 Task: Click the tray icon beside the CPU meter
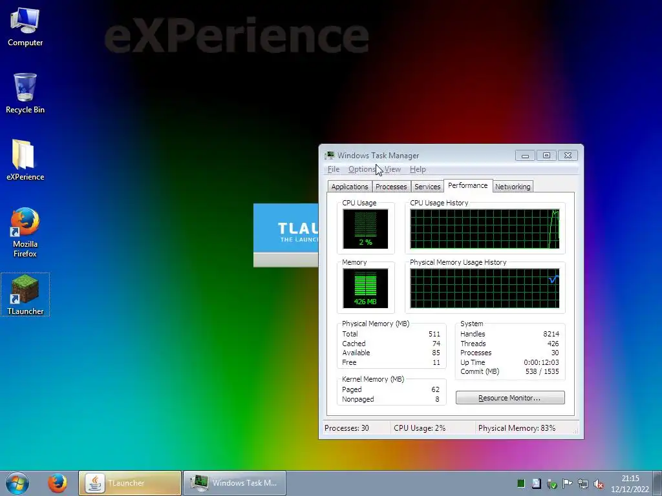[x=536, y=484]
